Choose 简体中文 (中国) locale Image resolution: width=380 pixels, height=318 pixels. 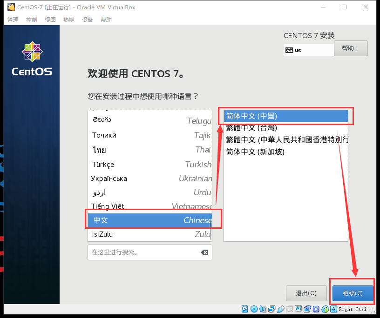285,116
